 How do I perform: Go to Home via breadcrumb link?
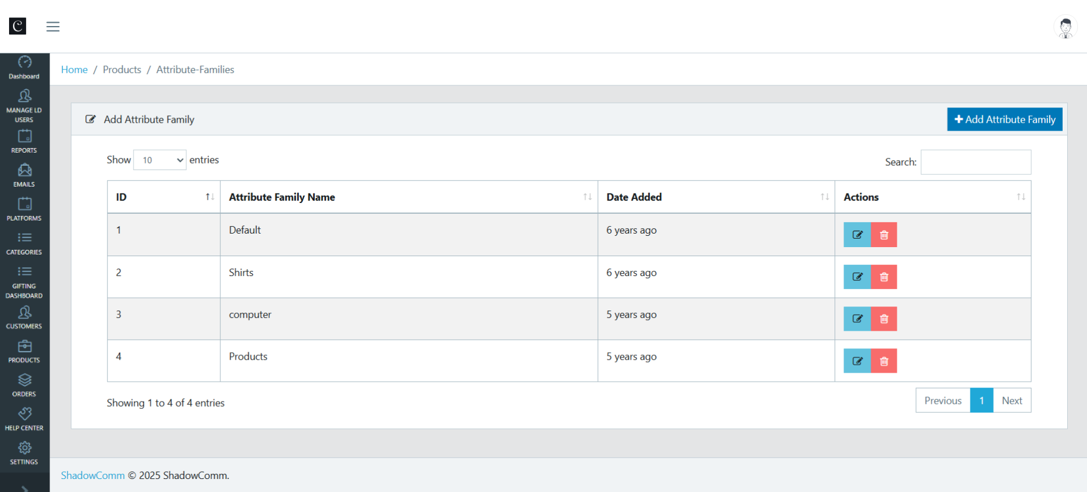tap(74, 70)
